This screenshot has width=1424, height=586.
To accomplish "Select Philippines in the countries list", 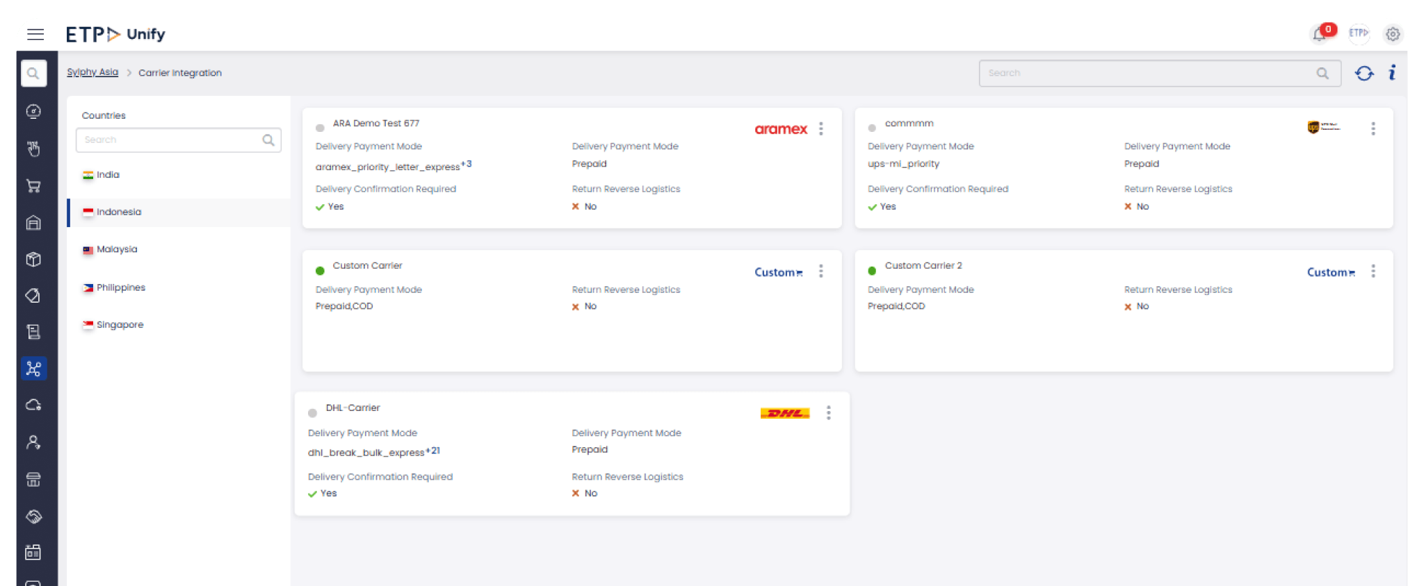I will point(120,287).
